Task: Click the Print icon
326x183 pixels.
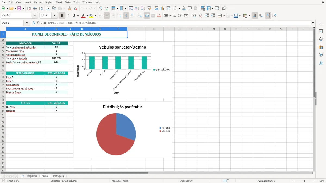Action: pos(35,8)
